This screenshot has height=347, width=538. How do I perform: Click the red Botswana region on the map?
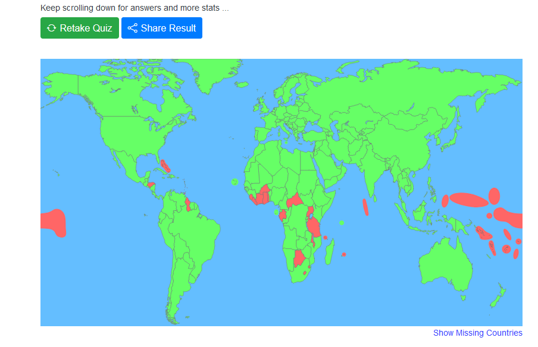[299, 258]
